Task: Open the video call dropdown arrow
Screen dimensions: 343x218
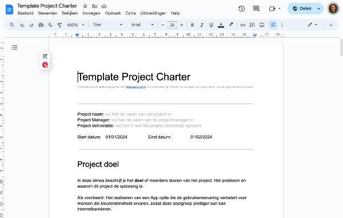Action: [x=280, y=9]
